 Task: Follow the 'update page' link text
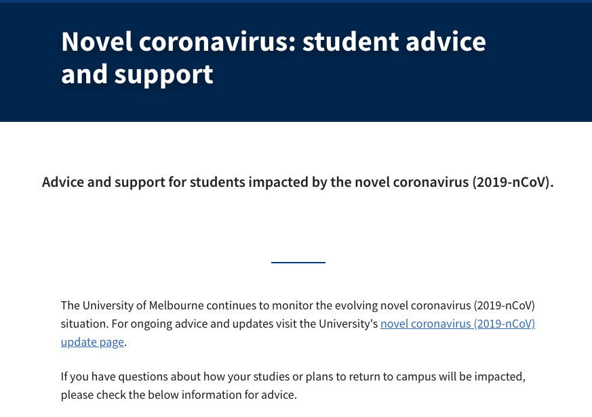(x=92, y=343)
